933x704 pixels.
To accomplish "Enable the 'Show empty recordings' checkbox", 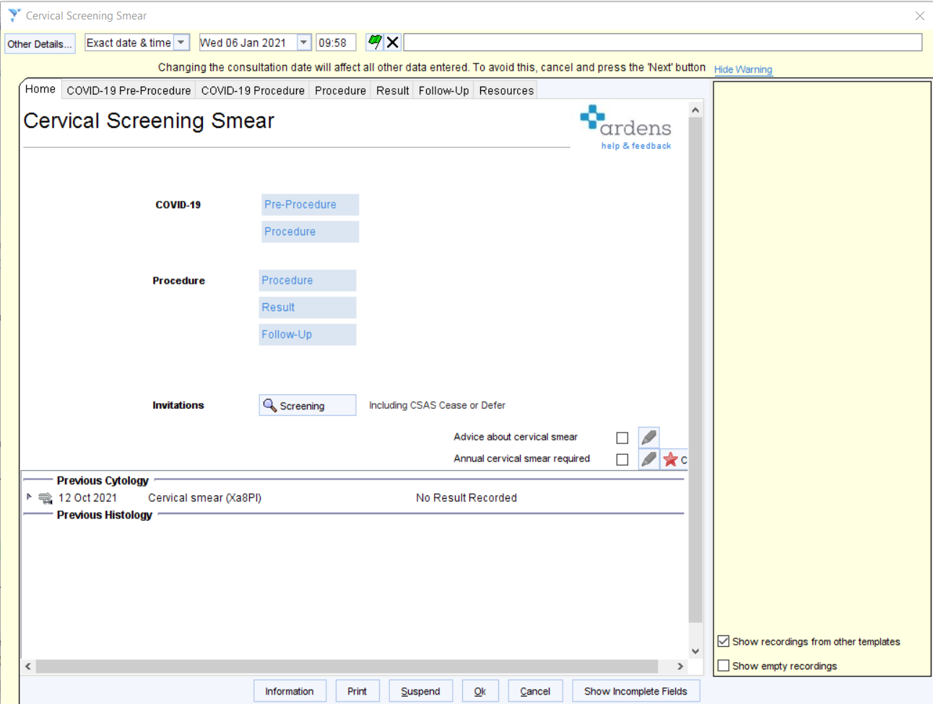I will pyautogui.click(x=724, y=666).
